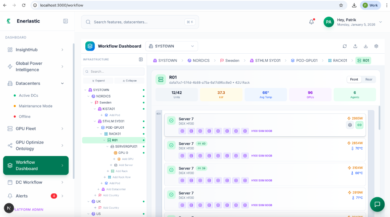
Task: Open settings gear for first Server 7
Action: (x=350, y=125)
